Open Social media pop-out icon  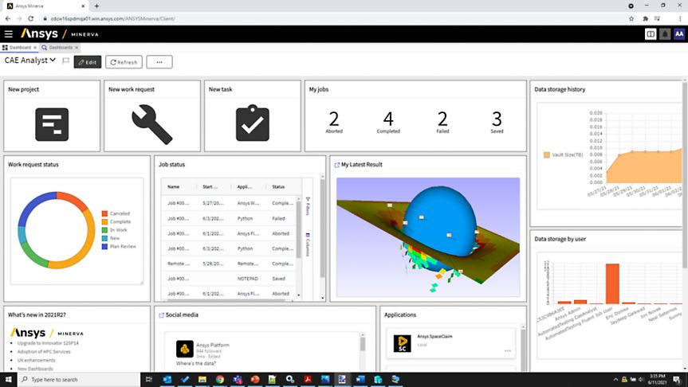click(161, 315)
